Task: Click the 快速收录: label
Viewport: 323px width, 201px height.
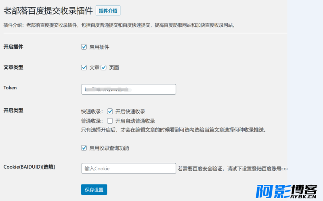Action: (92, 112)
